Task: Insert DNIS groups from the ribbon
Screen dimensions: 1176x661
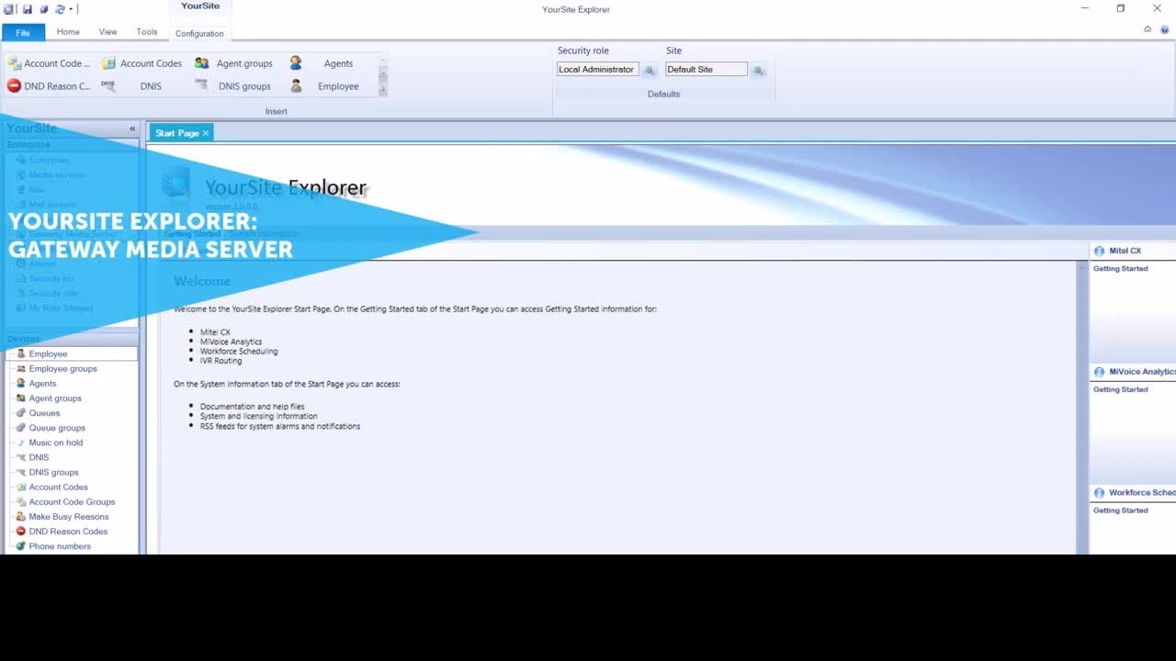Action: pyautogui.click(x=234, y=86)
